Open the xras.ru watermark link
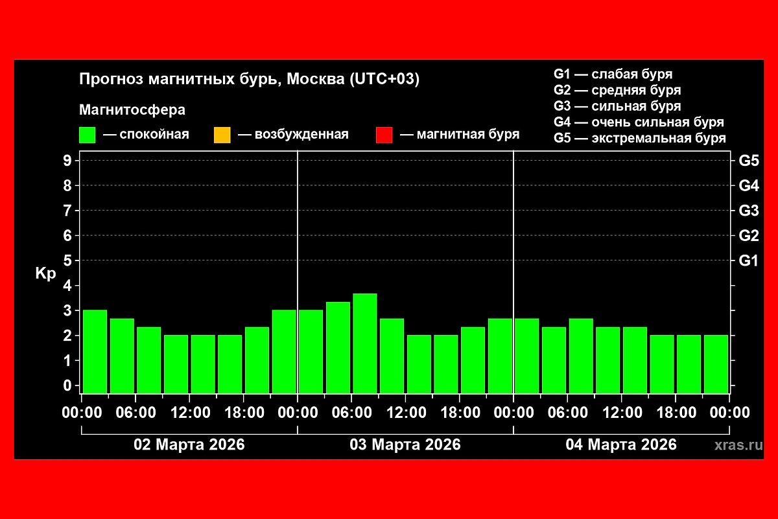This screenshot has width=778, height=519. click(x=737, y=445)
